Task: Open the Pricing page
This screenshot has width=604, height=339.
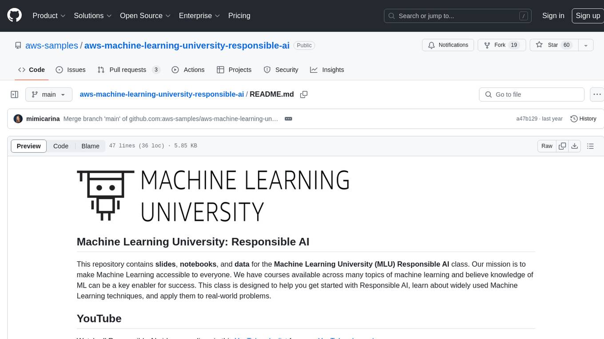Action: 239,16
